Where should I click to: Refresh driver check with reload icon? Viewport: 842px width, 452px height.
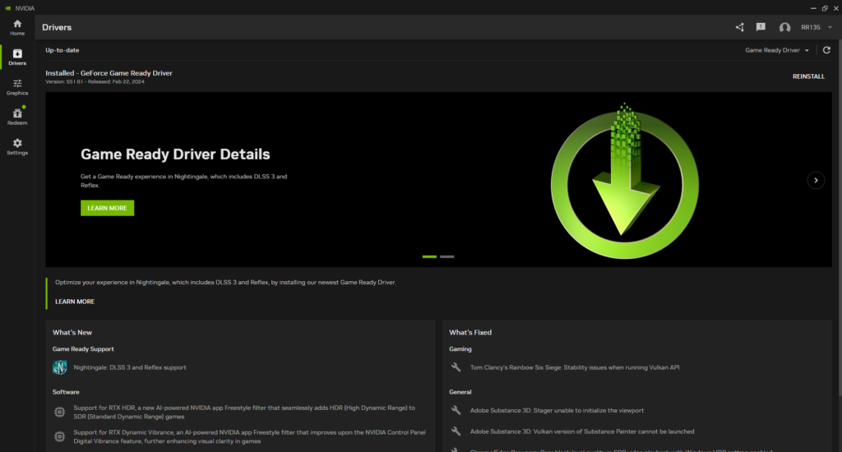pyautogui.click(x=826, y=50)
